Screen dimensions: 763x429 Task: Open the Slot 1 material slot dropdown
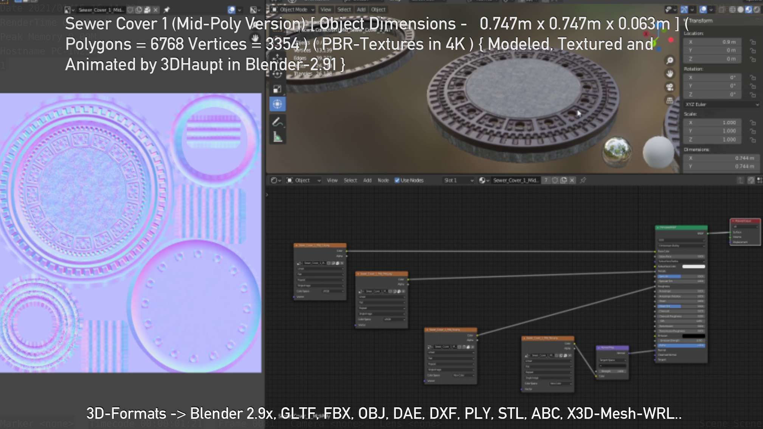coord(459,181)
